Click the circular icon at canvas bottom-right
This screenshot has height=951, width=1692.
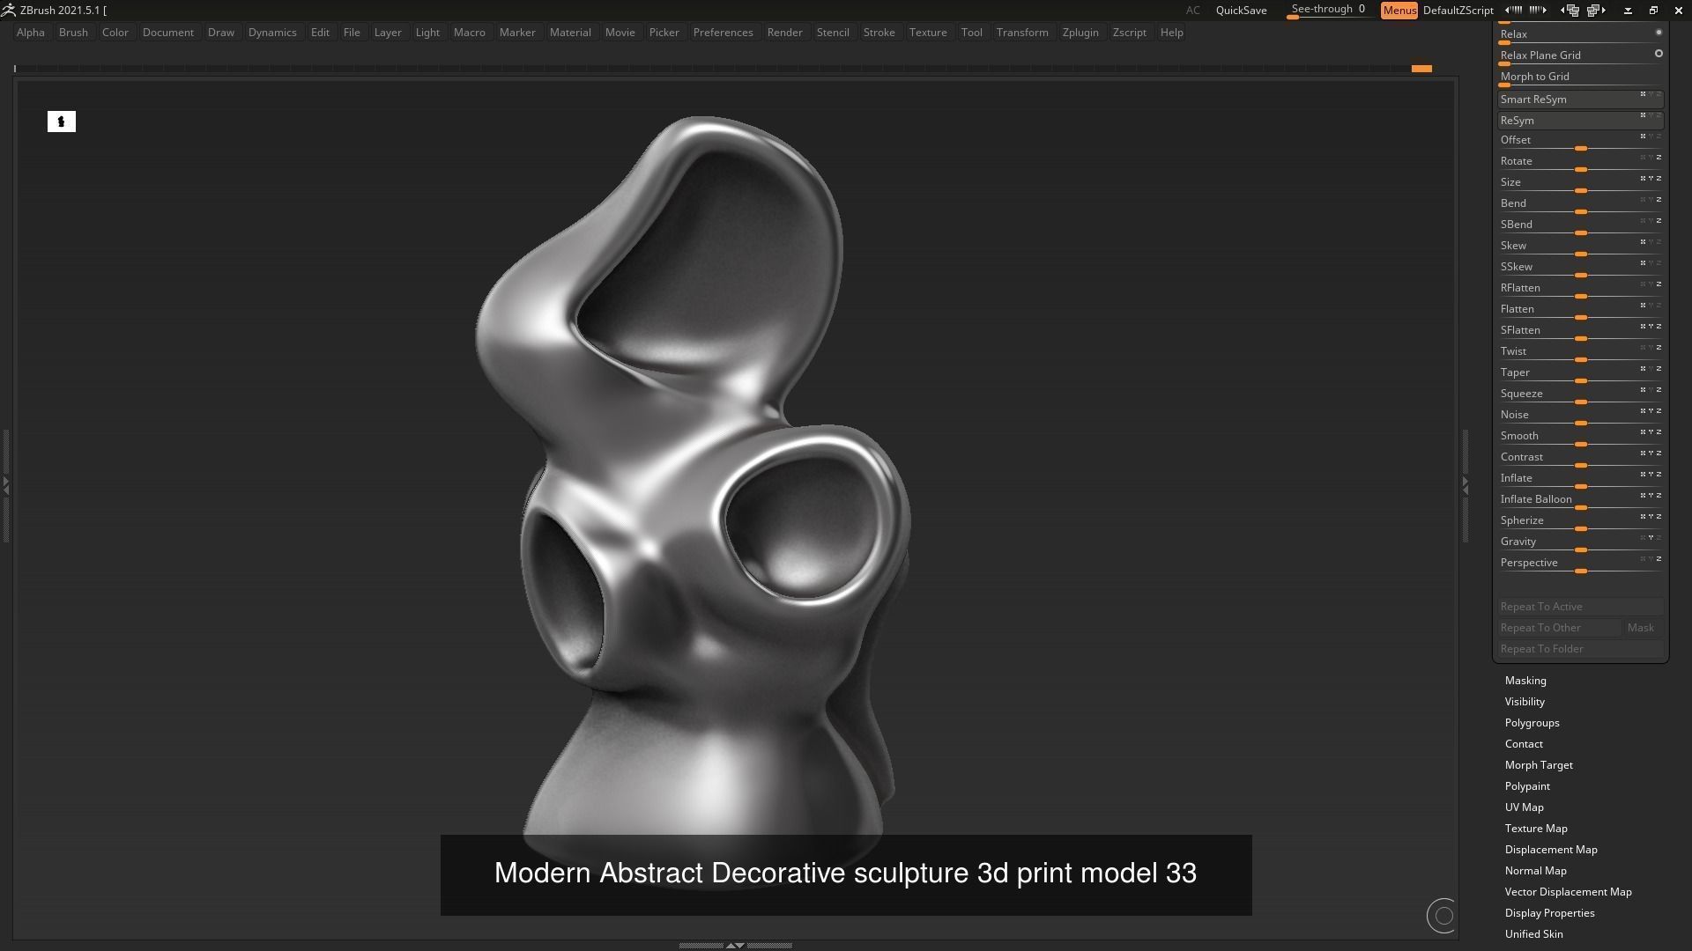pyautogui.click(x=1443, y=916)
